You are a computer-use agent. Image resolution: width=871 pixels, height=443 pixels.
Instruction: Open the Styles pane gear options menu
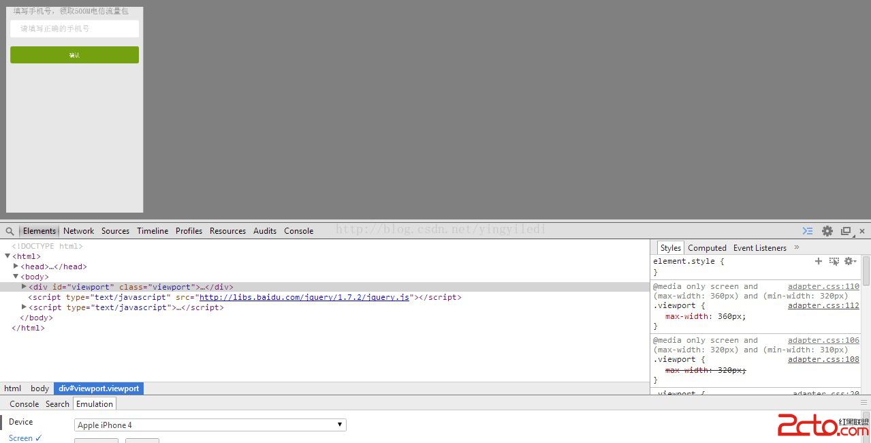tap(849, 261)
